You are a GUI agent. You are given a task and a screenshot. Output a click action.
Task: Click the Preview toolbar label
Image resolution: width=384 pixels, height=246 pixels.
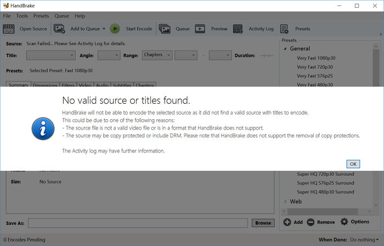(219, 29)
